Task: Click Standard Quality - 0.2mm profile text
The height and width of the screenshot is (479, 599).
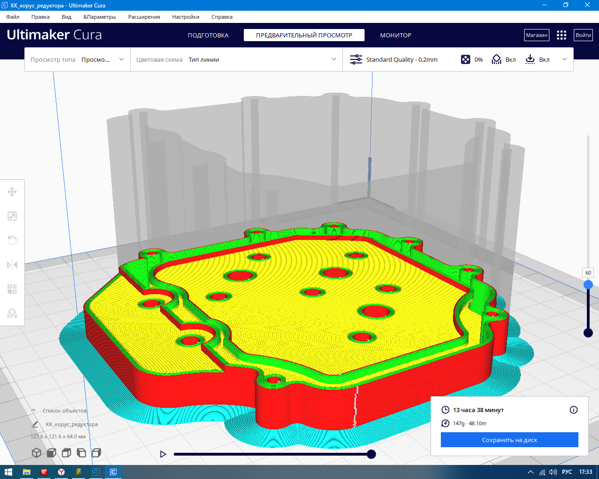Action: tap(402, 59)
